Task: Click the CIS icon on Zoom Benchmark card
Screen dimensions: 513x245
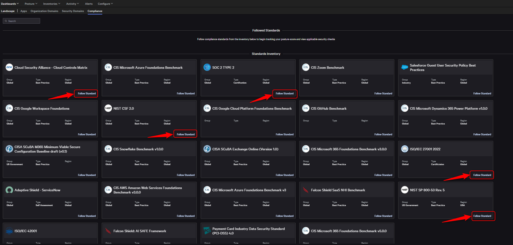Action: coord(306,67)
